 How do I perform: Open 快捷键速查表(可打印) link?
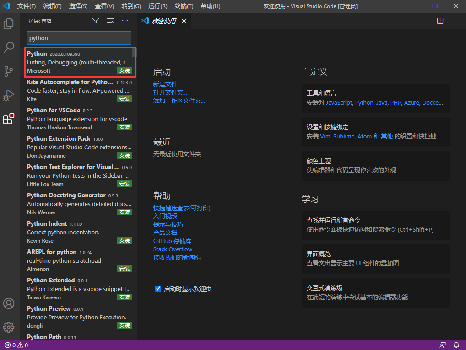click(182, 208)
